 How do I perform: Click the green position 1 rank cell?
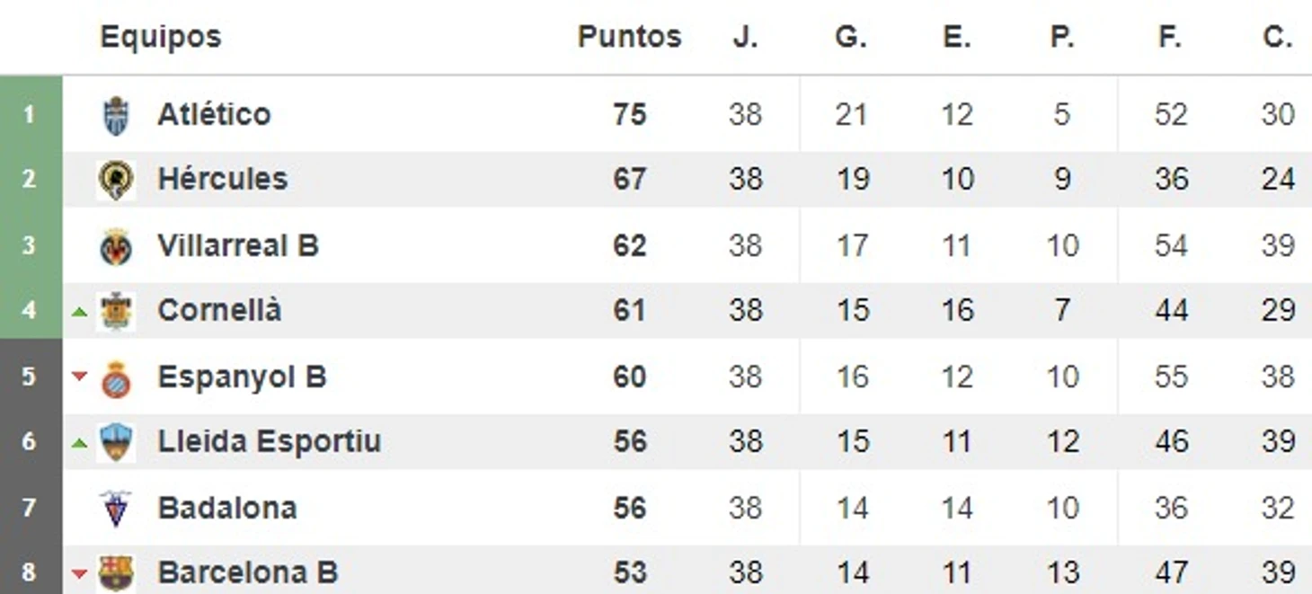pos(31,114)
